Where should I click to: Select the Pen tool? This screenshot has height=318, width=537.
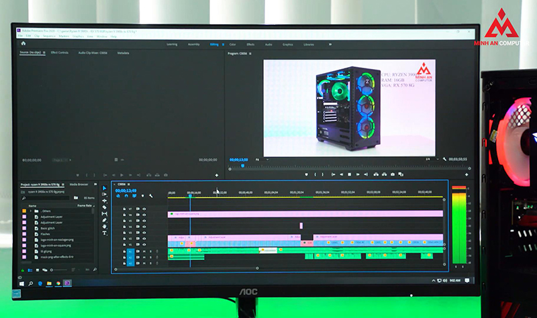pos(105,220)
